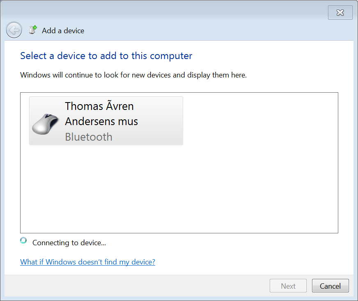
Task: Click the Add a device wizard icon
Action: [x=33, y=30]
